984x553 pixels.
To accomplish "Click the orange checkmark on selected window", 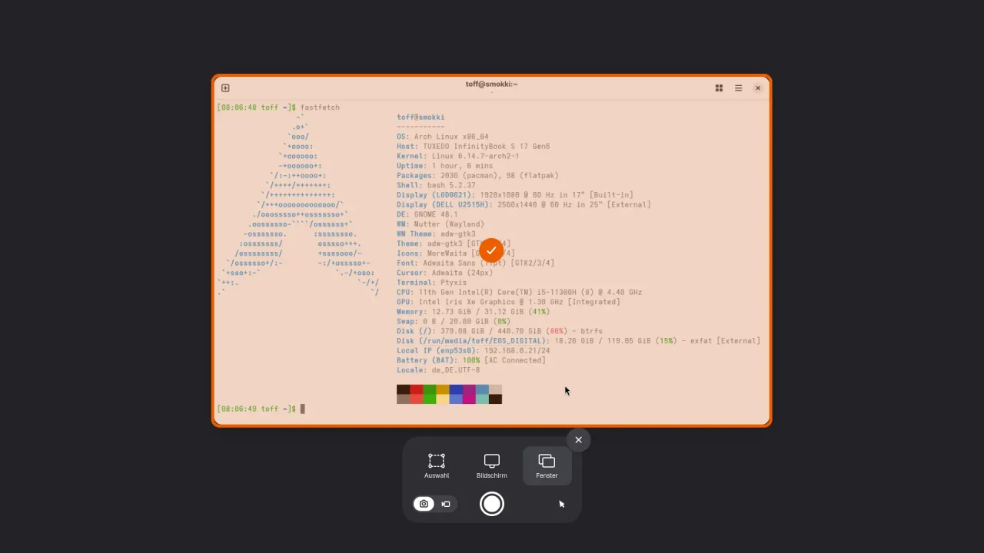I will [491, 250].
